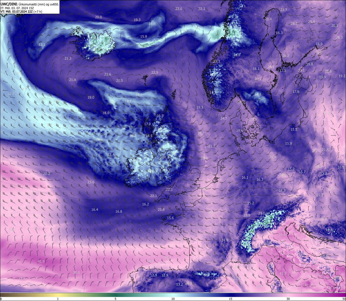Click the value 19.6 over Denmark

[x=239, y=130]
